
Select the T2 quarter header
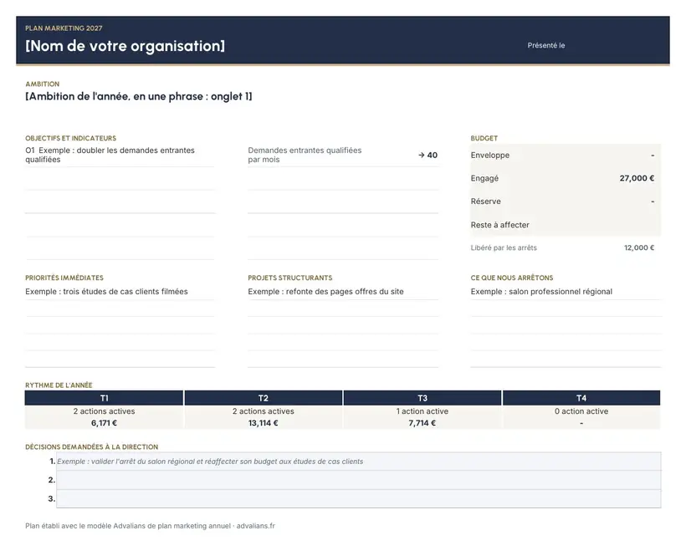click(x=264, y=398)
